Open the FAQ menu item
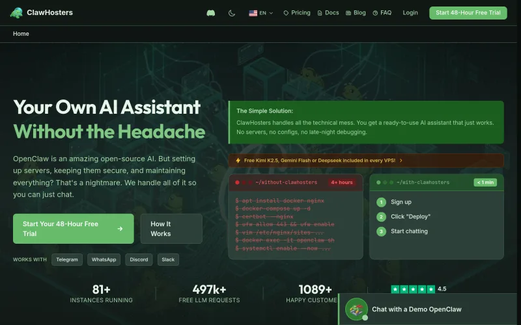This screenshot has width=521, height=325. 382,13
